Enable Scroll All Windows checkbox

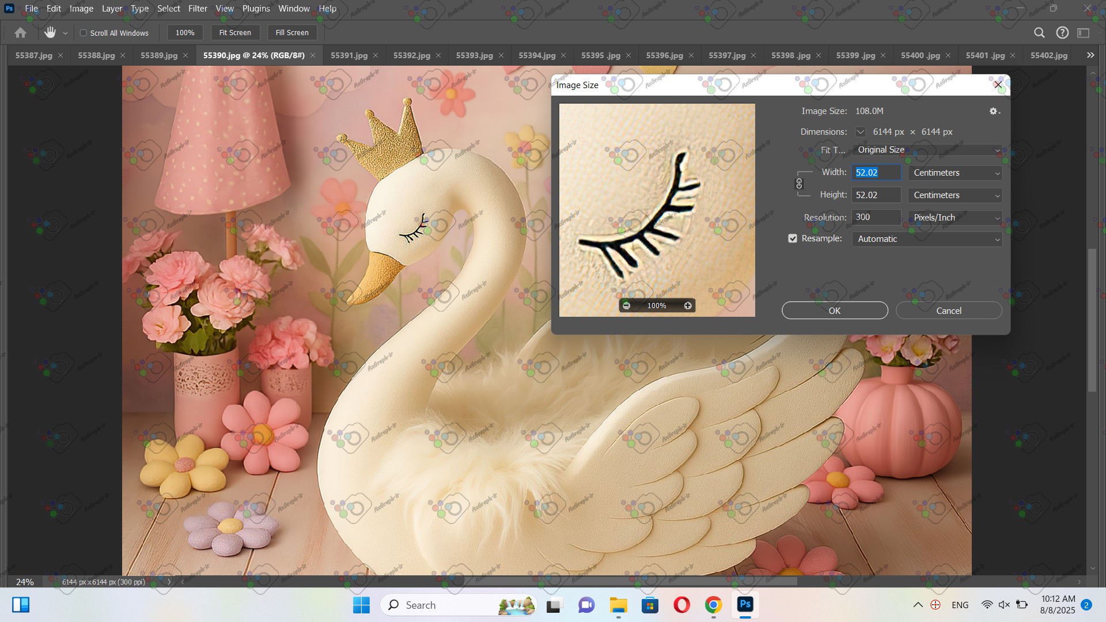click(x=84, y=33)
